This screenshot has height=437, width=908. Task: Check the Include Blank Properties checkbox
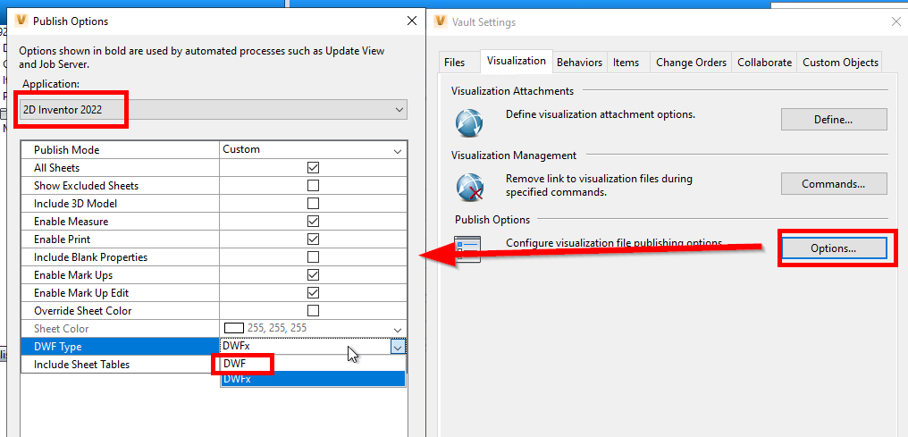point(314,257)
